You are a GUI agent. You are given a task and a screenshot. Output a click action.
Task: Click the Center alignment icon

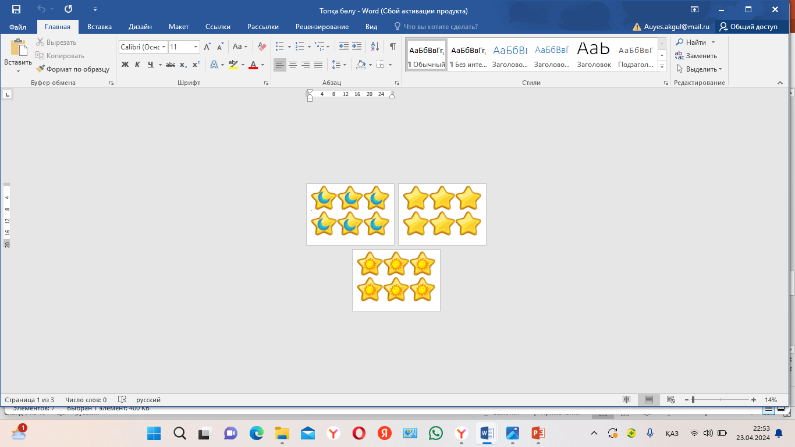click(x=293, y=65)
